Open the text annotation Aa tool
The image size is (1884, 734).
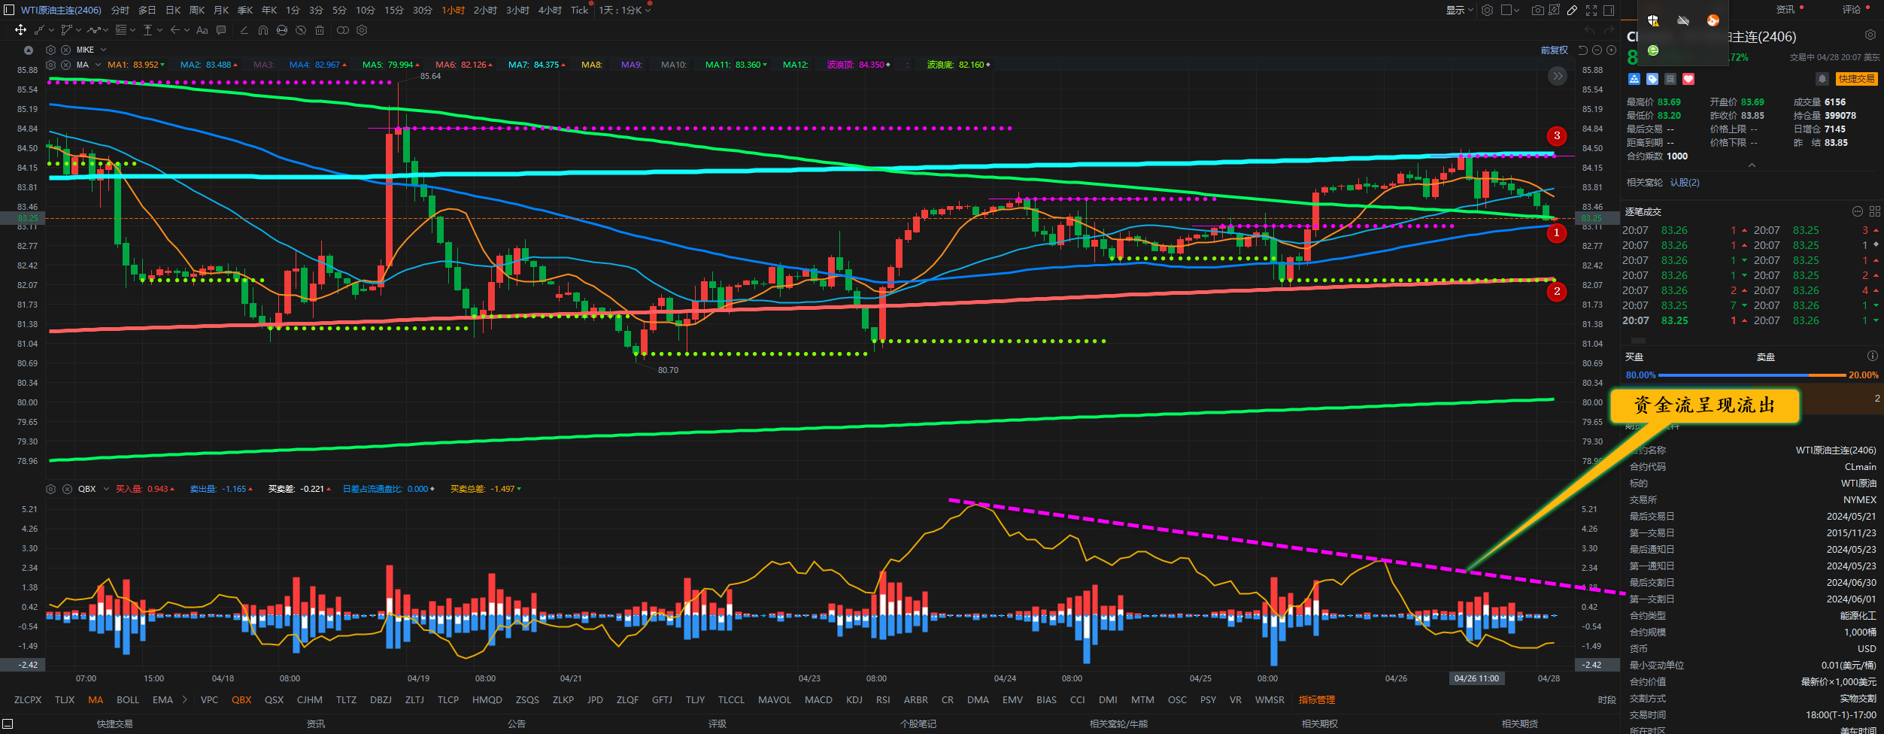click(x=202, y=30)
